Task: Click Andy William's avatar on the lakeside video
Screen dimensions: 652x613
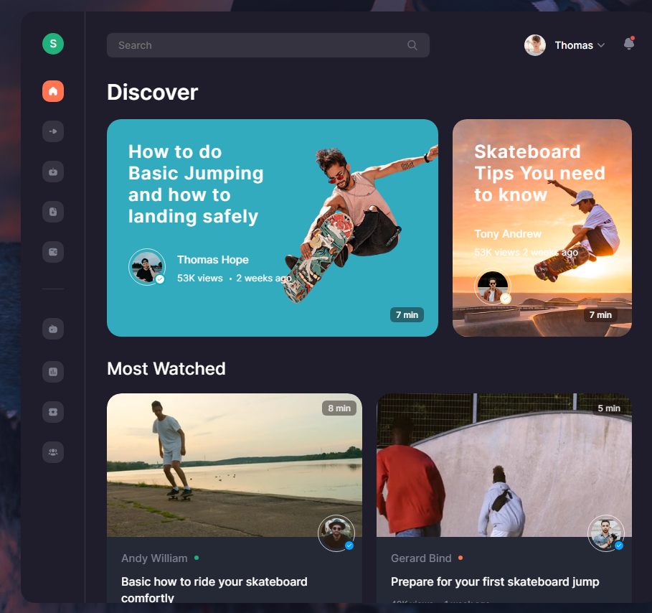Action: click(336, 533)
